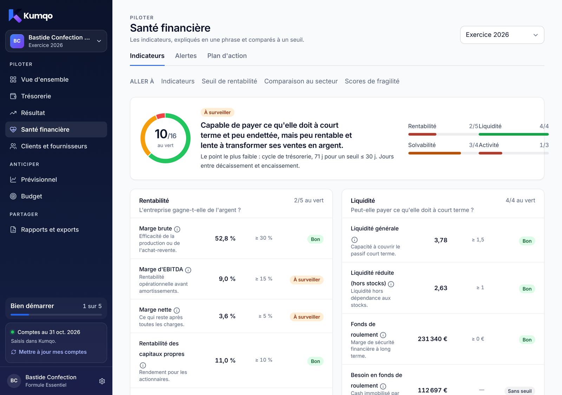
Task: Jump to Scores de fragilité section
Action: (x=372, y=81)
